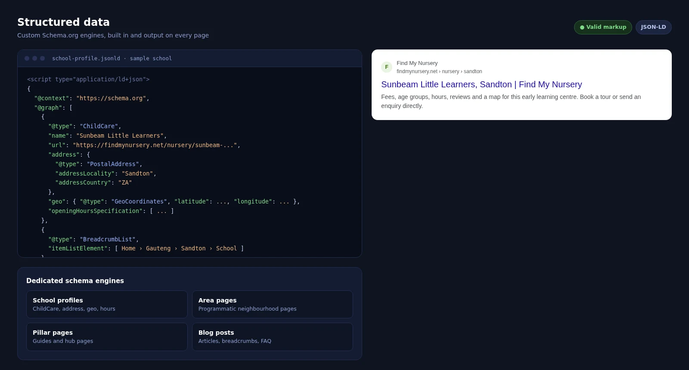This screenshot has height=370, width=689.
Task: Click the school-profile.jsonld file name
Action: [x=86, y=59]
